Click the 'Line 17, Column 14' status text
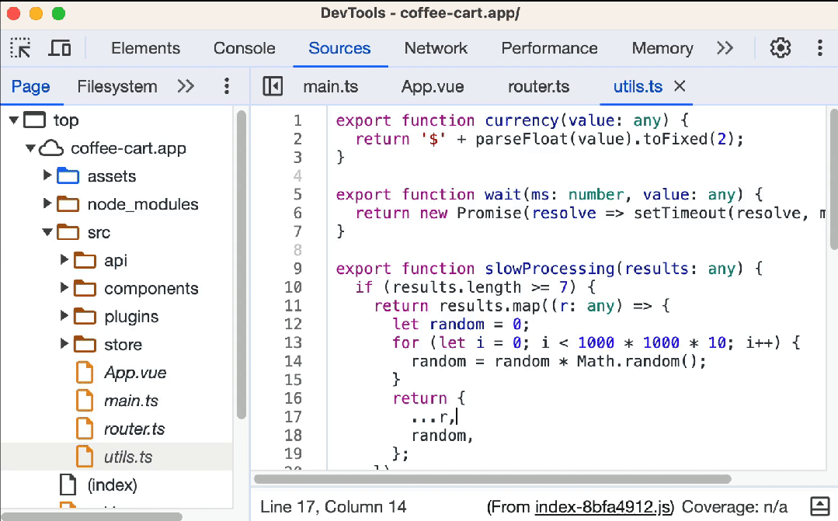 tap(333, 506)
